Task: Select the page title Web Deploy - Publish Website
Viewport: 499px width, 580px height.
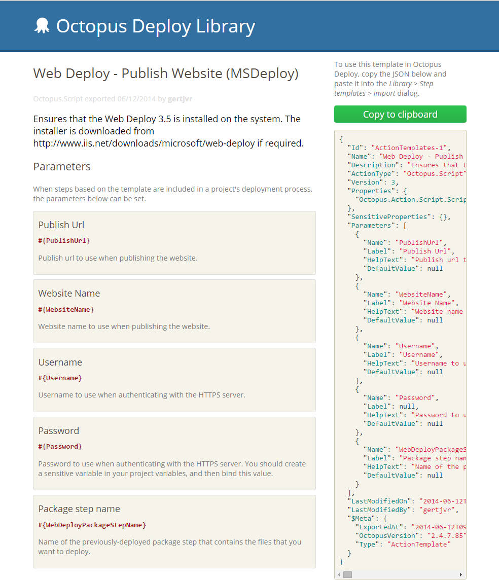Action: 165,74
